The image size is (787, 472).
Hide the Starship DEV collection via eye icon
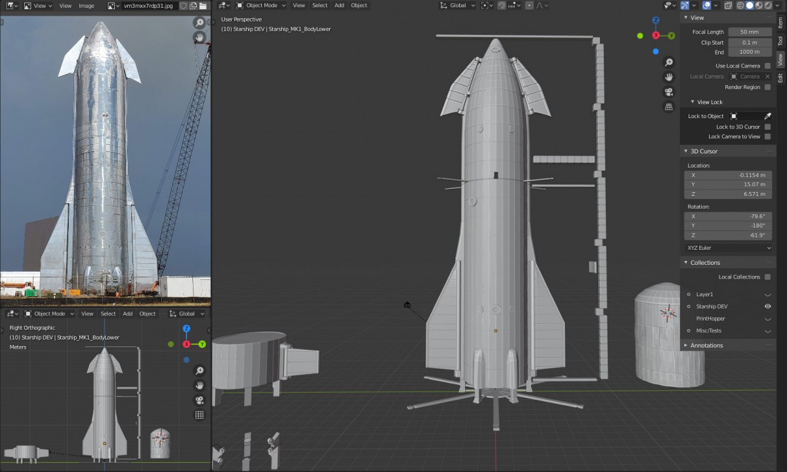tap(767, 306)
